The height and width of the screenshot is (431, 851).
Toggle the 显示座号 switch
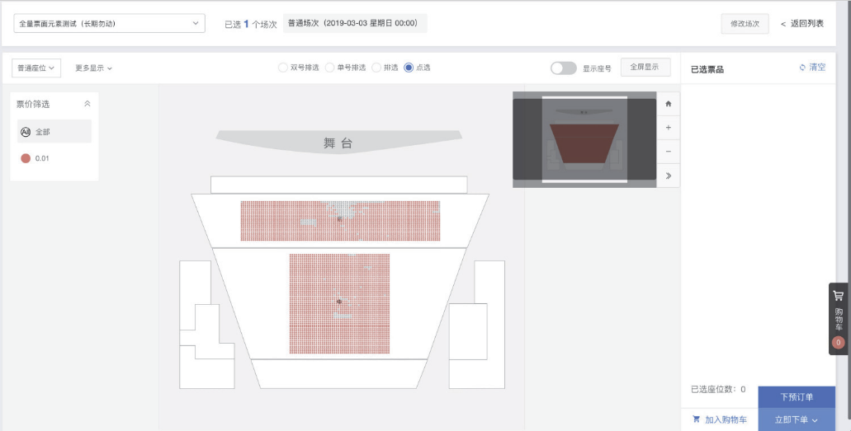(x=564, y=68)
